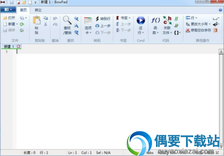Image resolution: width=224 pixels, height=156 pixels.
Task: Click the blue Run play button
Action: pos(141,20)
